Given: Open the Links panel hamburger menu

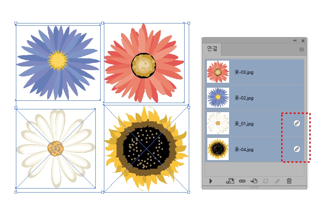Looking at the screenshot, I should 301,49.
